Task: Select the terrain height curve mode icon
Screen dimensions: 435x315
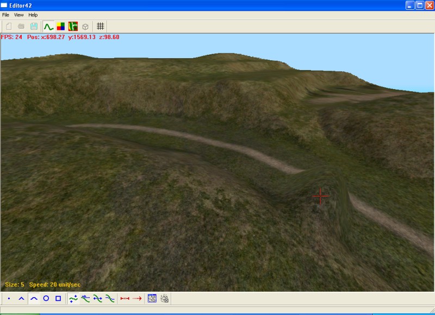Action: point(48,26)
